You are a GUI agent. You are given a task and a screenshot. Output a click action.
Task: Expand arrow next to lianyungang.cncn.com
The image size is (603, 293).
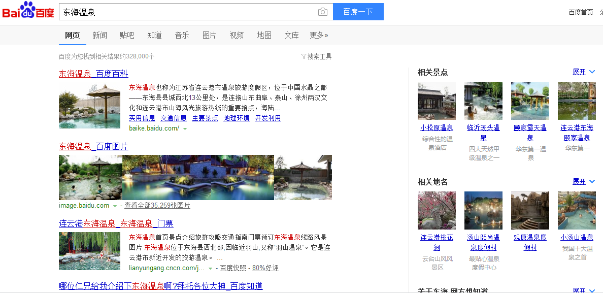click(x=210, y=269)
